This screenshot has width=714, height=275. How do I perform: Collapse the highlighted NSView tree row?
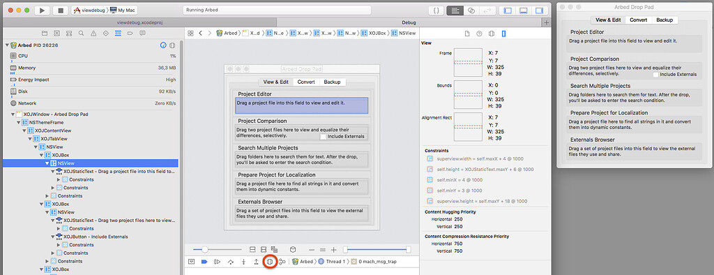pyautogui.click(x=47, y=163)
